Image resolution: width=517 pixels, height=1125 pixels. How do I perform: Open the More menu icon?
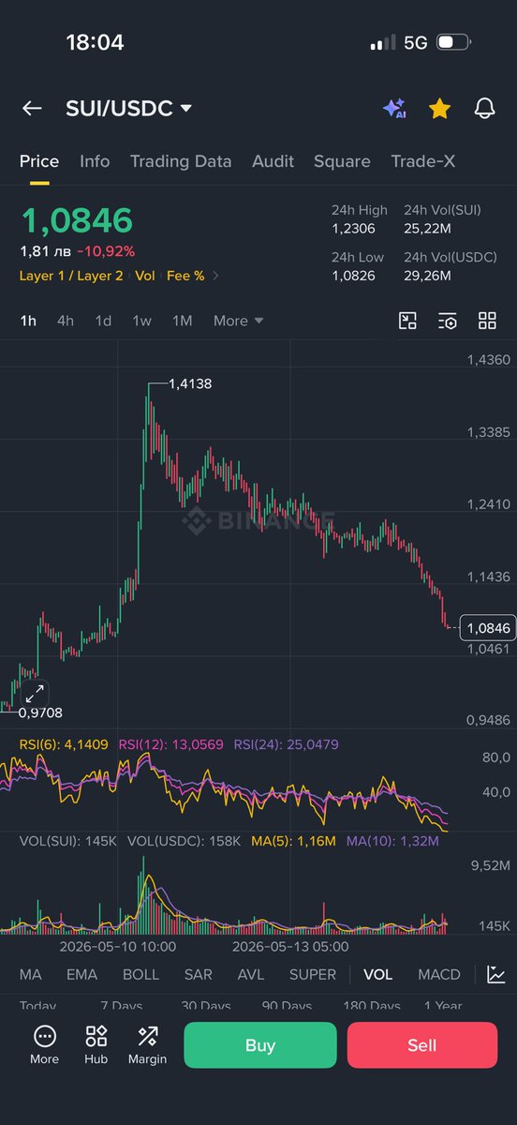point(44,1044)
